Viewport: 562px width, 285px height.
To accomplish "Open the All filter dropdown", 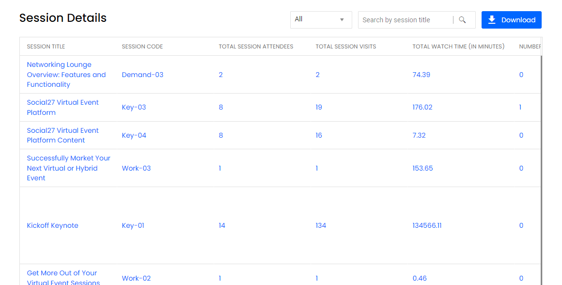I will click(x=321, y=20).
